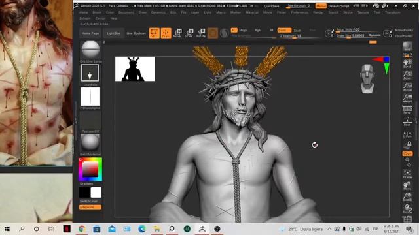Open the Brush menu
This screenshot has height=235, width=419.
[x=97, y=12]
